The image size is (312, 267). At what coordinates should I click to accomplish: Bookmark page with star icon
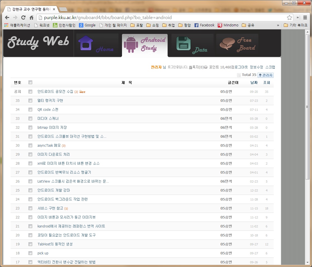click(289, 17)
